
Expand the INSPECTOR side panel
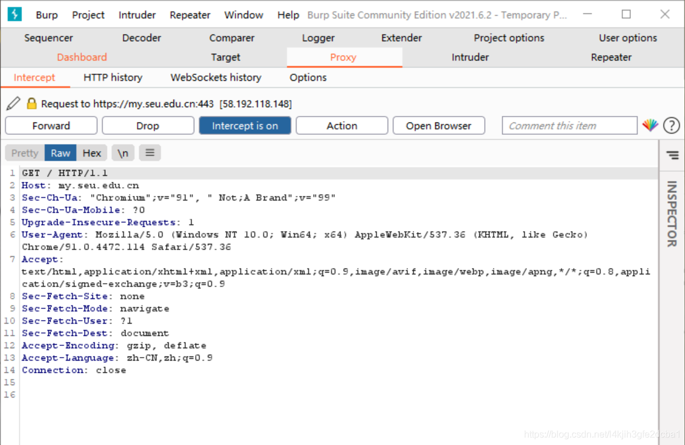click(672, 213)
